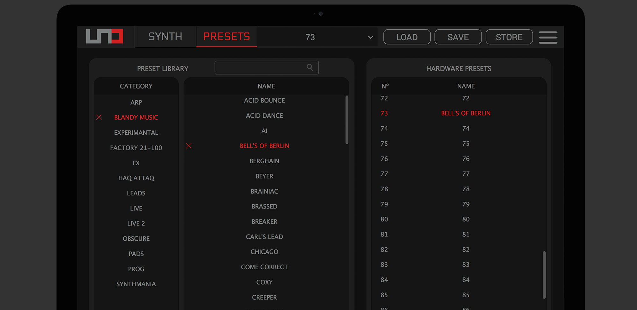Click the hardware presets scrollbar
The image size is (637, 310).
[x=544, y=274]
